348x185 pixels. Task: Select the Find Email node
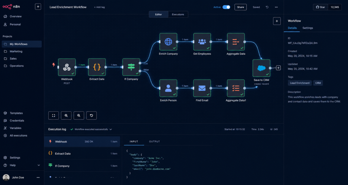click(202, 88)
